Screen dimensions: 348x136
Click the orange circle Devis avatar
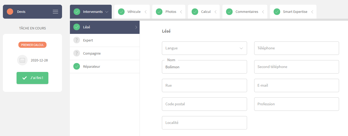10,12
